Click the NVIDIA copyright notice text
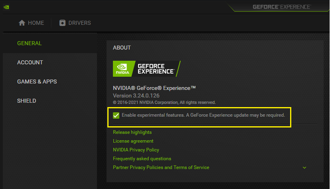 (x=164, y=102)
